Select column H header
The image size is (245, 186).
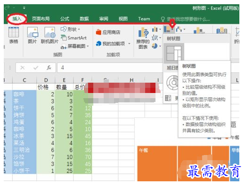(131, 80)
